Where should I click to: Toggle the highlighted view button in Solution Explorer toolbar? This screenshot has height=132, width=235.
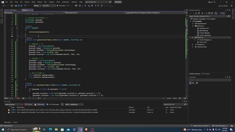pos(216,13)
